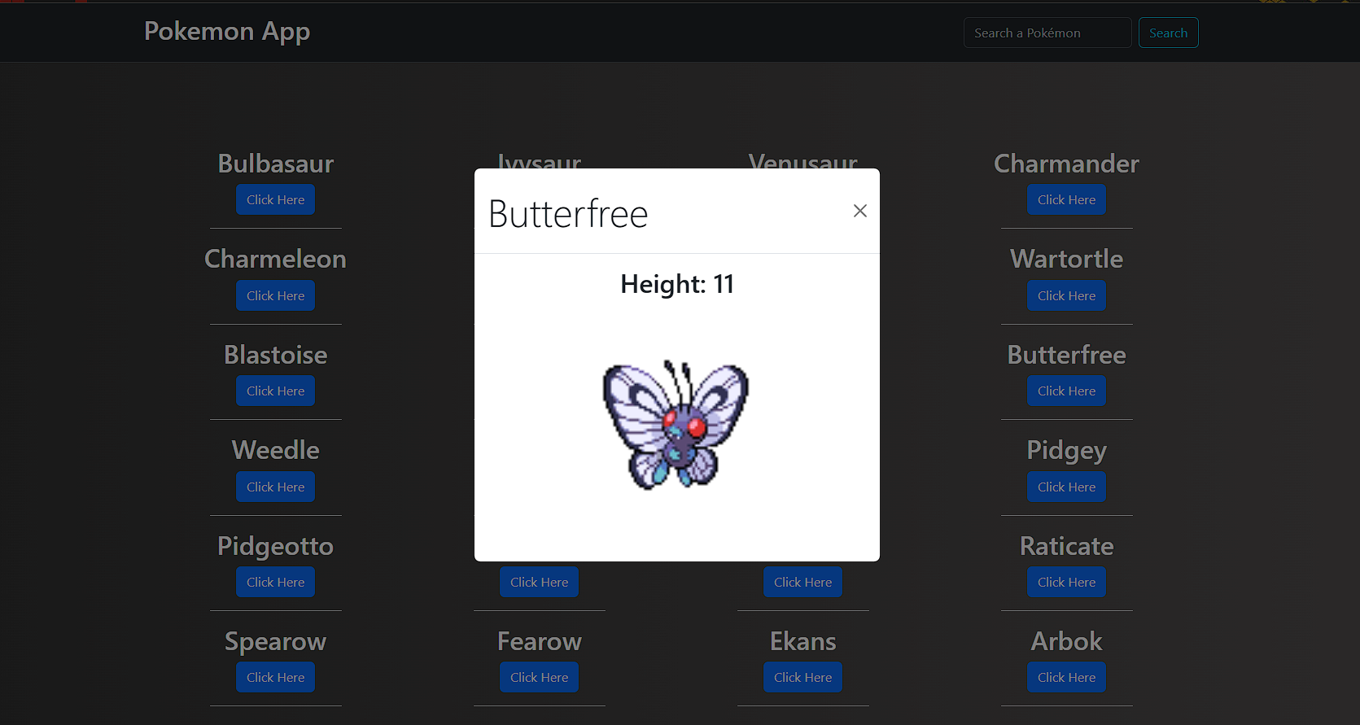Image resolution: width=1360 pixels, height=725 pixels.
Task: Click the Fearow name heading
Action: point(539,641)
